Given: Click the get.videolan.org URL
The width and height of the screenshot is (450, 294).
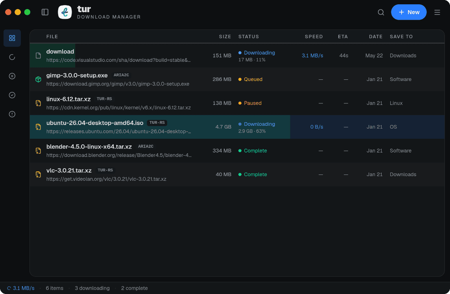Looking at the screenshot, I should point(106,179).
